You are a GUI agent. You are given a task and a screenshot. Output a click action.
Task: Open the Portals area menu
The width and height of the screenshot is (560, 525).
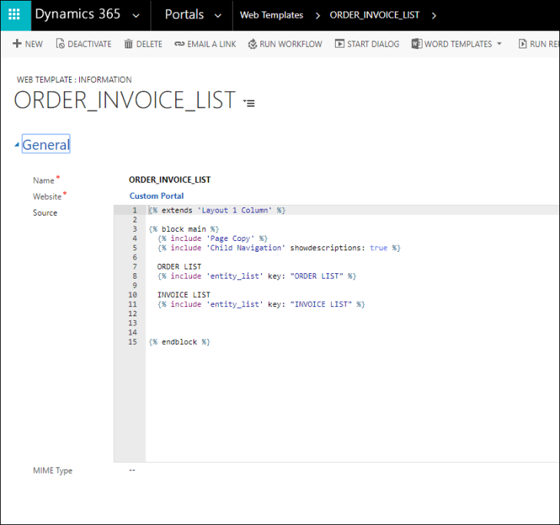tap(184, 15)
